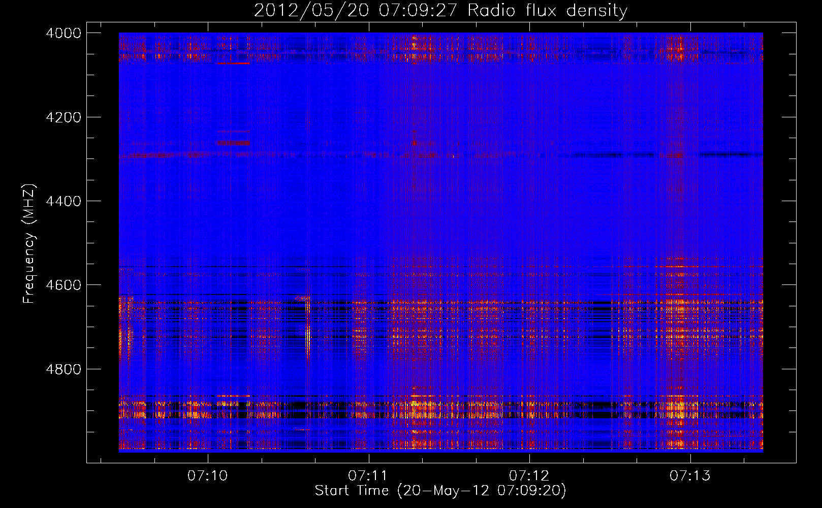Image resolution: width=822 pixels, height=508 pixels.
Task: Click the 4800 frequency tick label
Action: pos(64,369)
